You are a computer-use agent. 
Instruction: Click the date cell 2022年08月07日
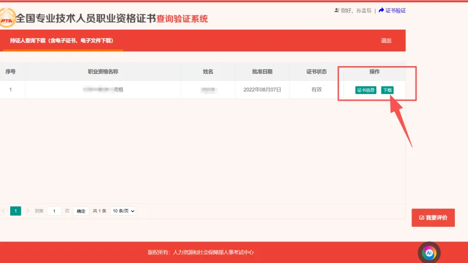262,90
